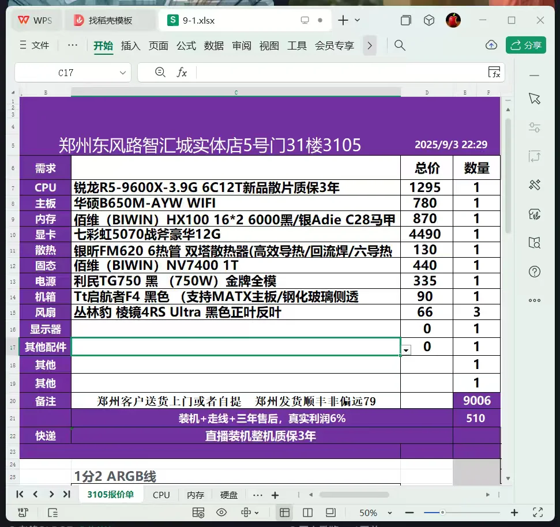Click the zoom lens icon in formula bar

(160, 73)
